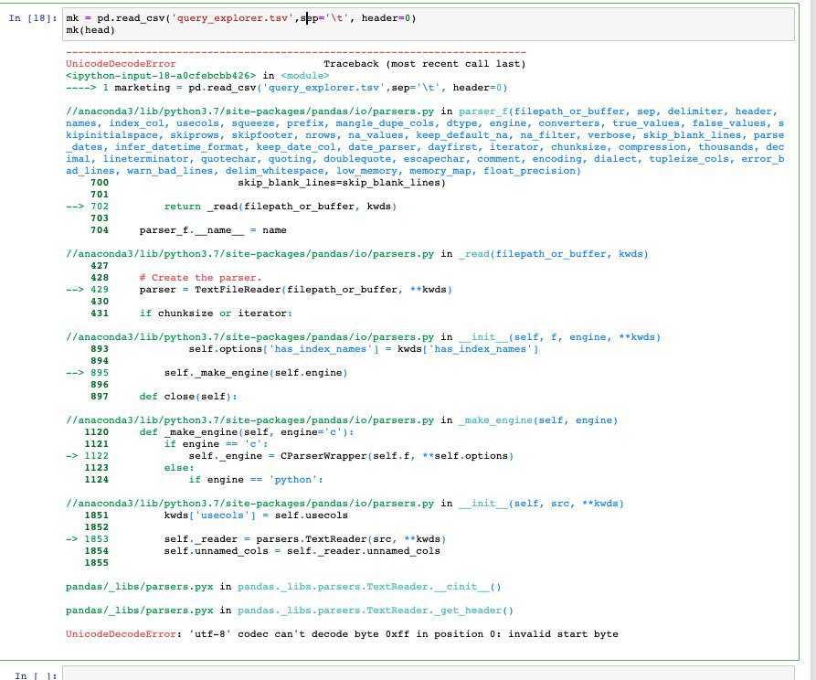Click red UnicodeDecodeError heading beside Traceback
This screenshot has height=680, width=816.
121,64
